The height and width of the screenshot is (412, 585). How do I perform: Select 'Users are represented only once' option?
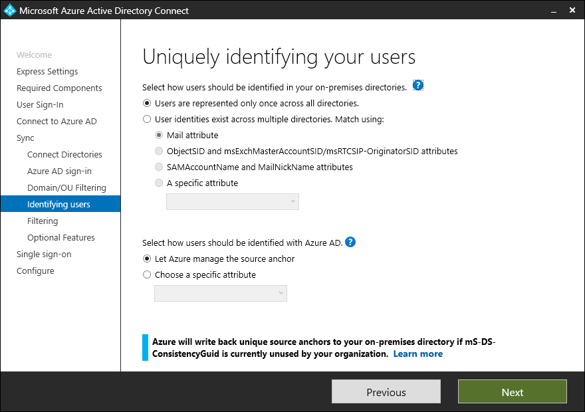tap(147, 104)
